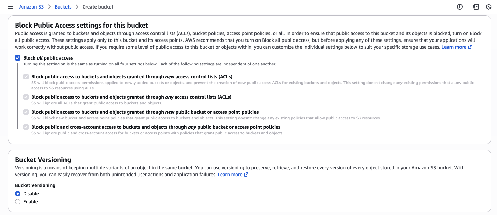Open Learn more about Block Public Access
The height and width of the screenshot is (215, 497).
[x=454, y=47]
